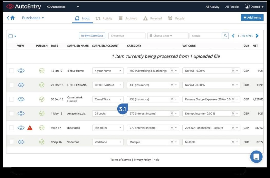270x178 pixels.
Task: Open the Choose dates dropdown
Action: [x=168, y=36]
